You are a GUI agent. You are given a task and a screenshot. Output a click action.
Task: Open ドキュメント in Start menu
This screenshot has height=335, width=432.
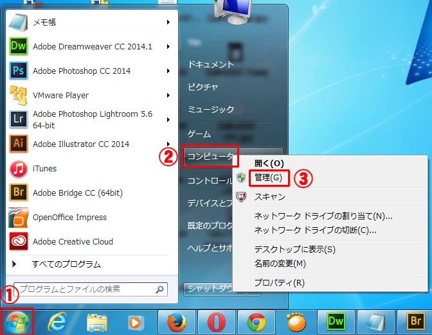211,64
